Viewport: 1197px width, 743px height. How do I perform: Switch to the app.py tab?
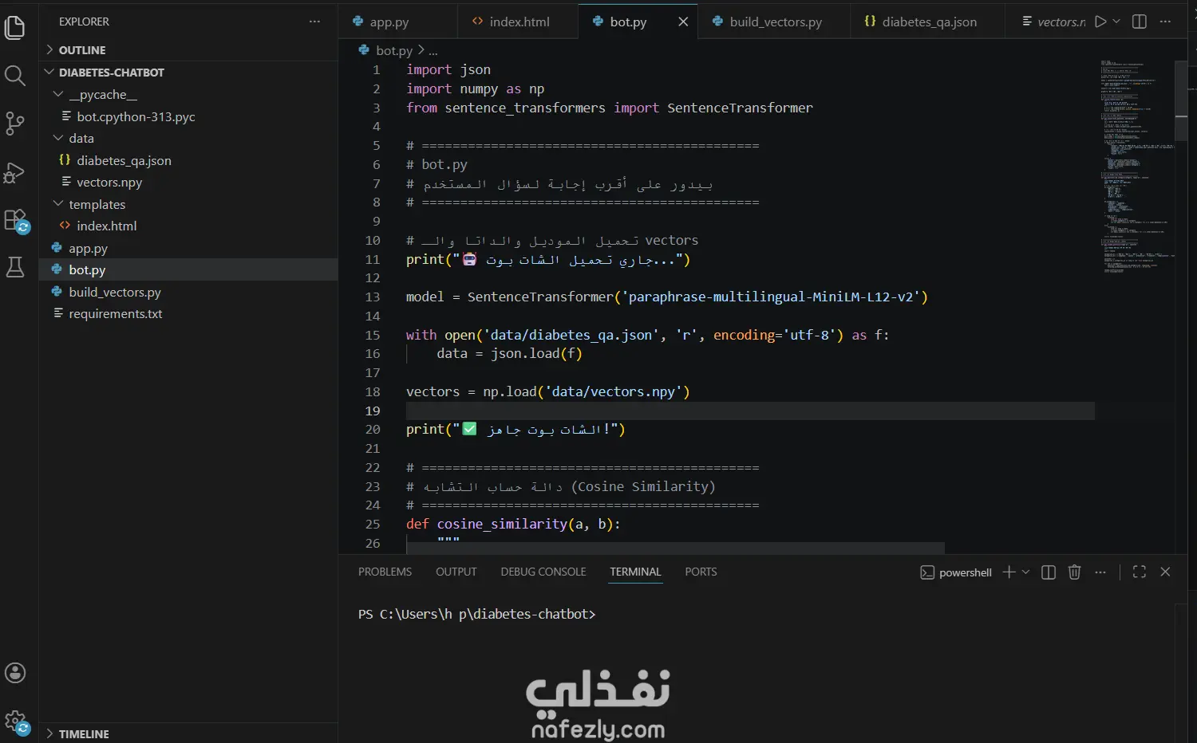point(389,22)
